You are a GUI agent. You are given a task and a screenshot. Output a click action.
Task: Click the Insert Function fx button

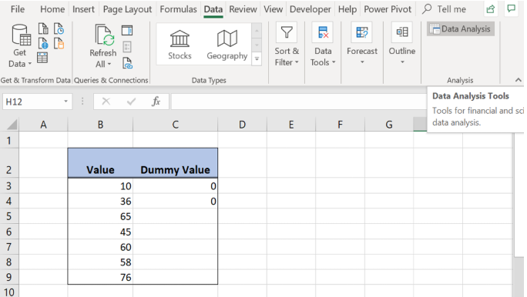156,102
